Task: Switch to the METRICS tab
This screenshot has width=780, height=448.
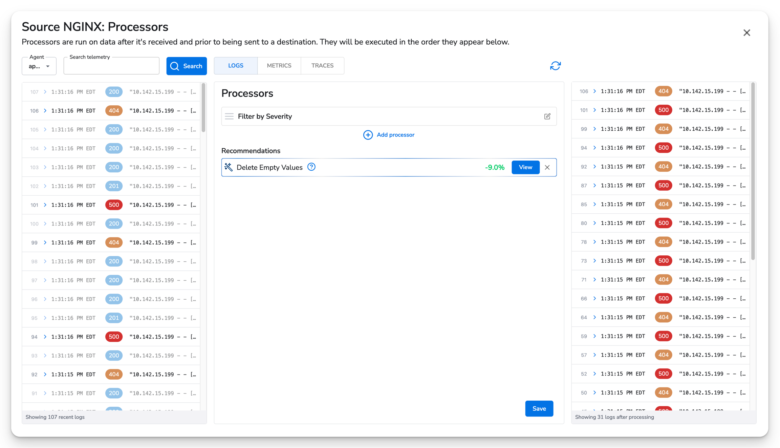Action: click(x=279, y=65)
